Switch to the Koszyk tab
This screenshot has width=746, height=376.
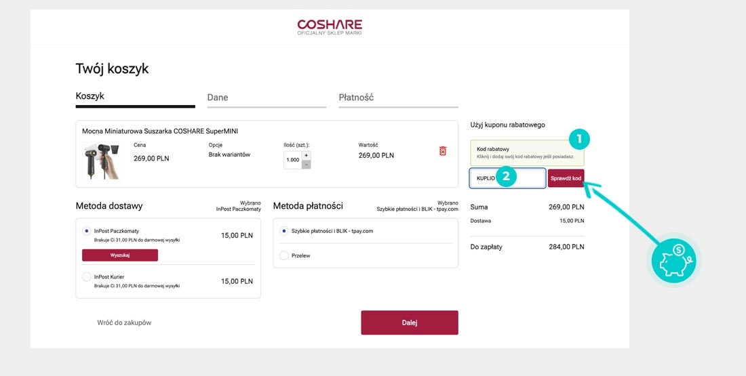[x=90, y=96]
